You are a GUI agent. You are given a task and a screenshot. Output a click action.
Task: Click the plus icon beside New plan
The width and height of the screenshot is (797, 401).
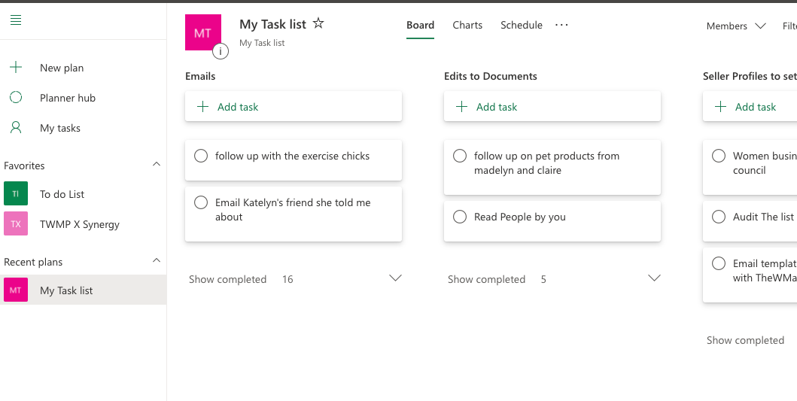(16, 67)
